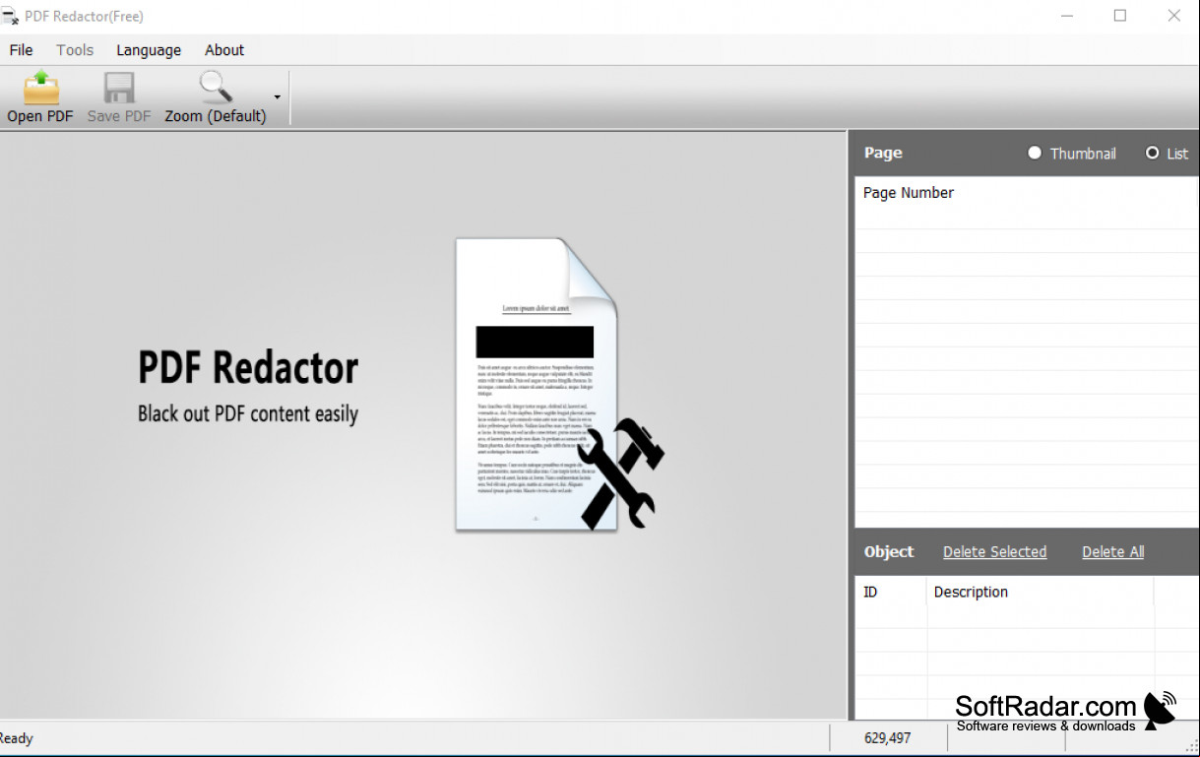Click the Ready status text
This screenshot has width=1200, height=757.
[16, 738]
